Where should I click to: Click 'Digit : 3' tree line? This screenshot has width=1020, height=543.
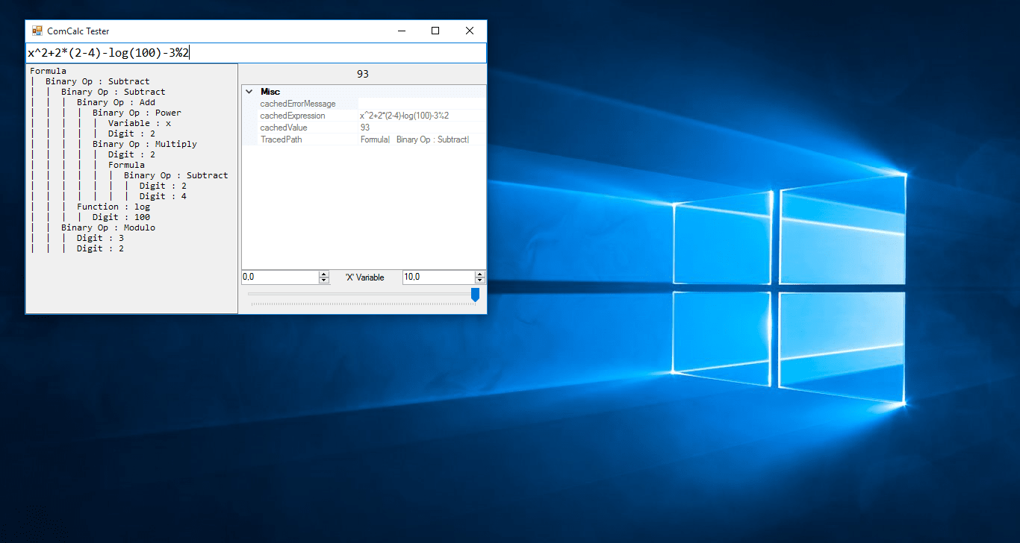tap(100, 238)
